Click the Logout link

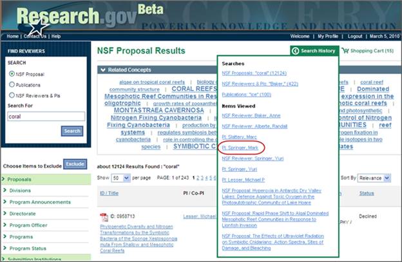pyautogui.click(x=355, y=36)
